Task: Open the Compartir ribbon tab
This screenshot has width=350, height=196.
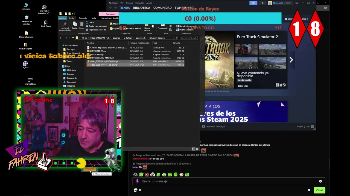Action: point(83,18)
